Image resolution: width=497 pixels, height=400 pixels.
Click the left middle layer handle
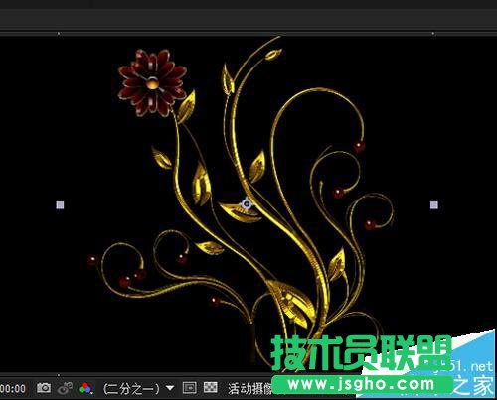click(x=60, y=205)
